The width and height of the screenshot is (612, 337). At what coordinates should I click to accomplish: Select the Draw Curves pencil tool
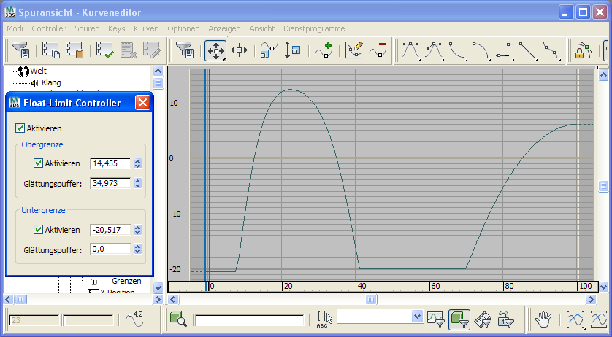(354, 50)
